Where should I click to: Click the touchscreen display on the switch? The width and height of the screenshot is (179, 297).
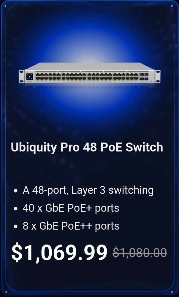click(29, 77)
